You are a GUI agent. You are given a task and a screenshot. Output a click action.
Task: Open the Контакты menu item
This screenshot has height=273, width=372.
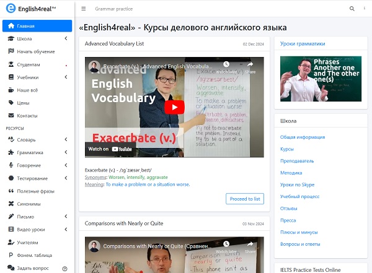(x=37, y=116)
